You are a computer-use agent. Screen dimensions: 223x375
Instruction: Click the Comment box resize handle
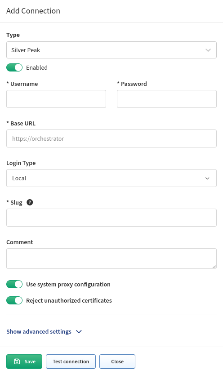(214, 267)
